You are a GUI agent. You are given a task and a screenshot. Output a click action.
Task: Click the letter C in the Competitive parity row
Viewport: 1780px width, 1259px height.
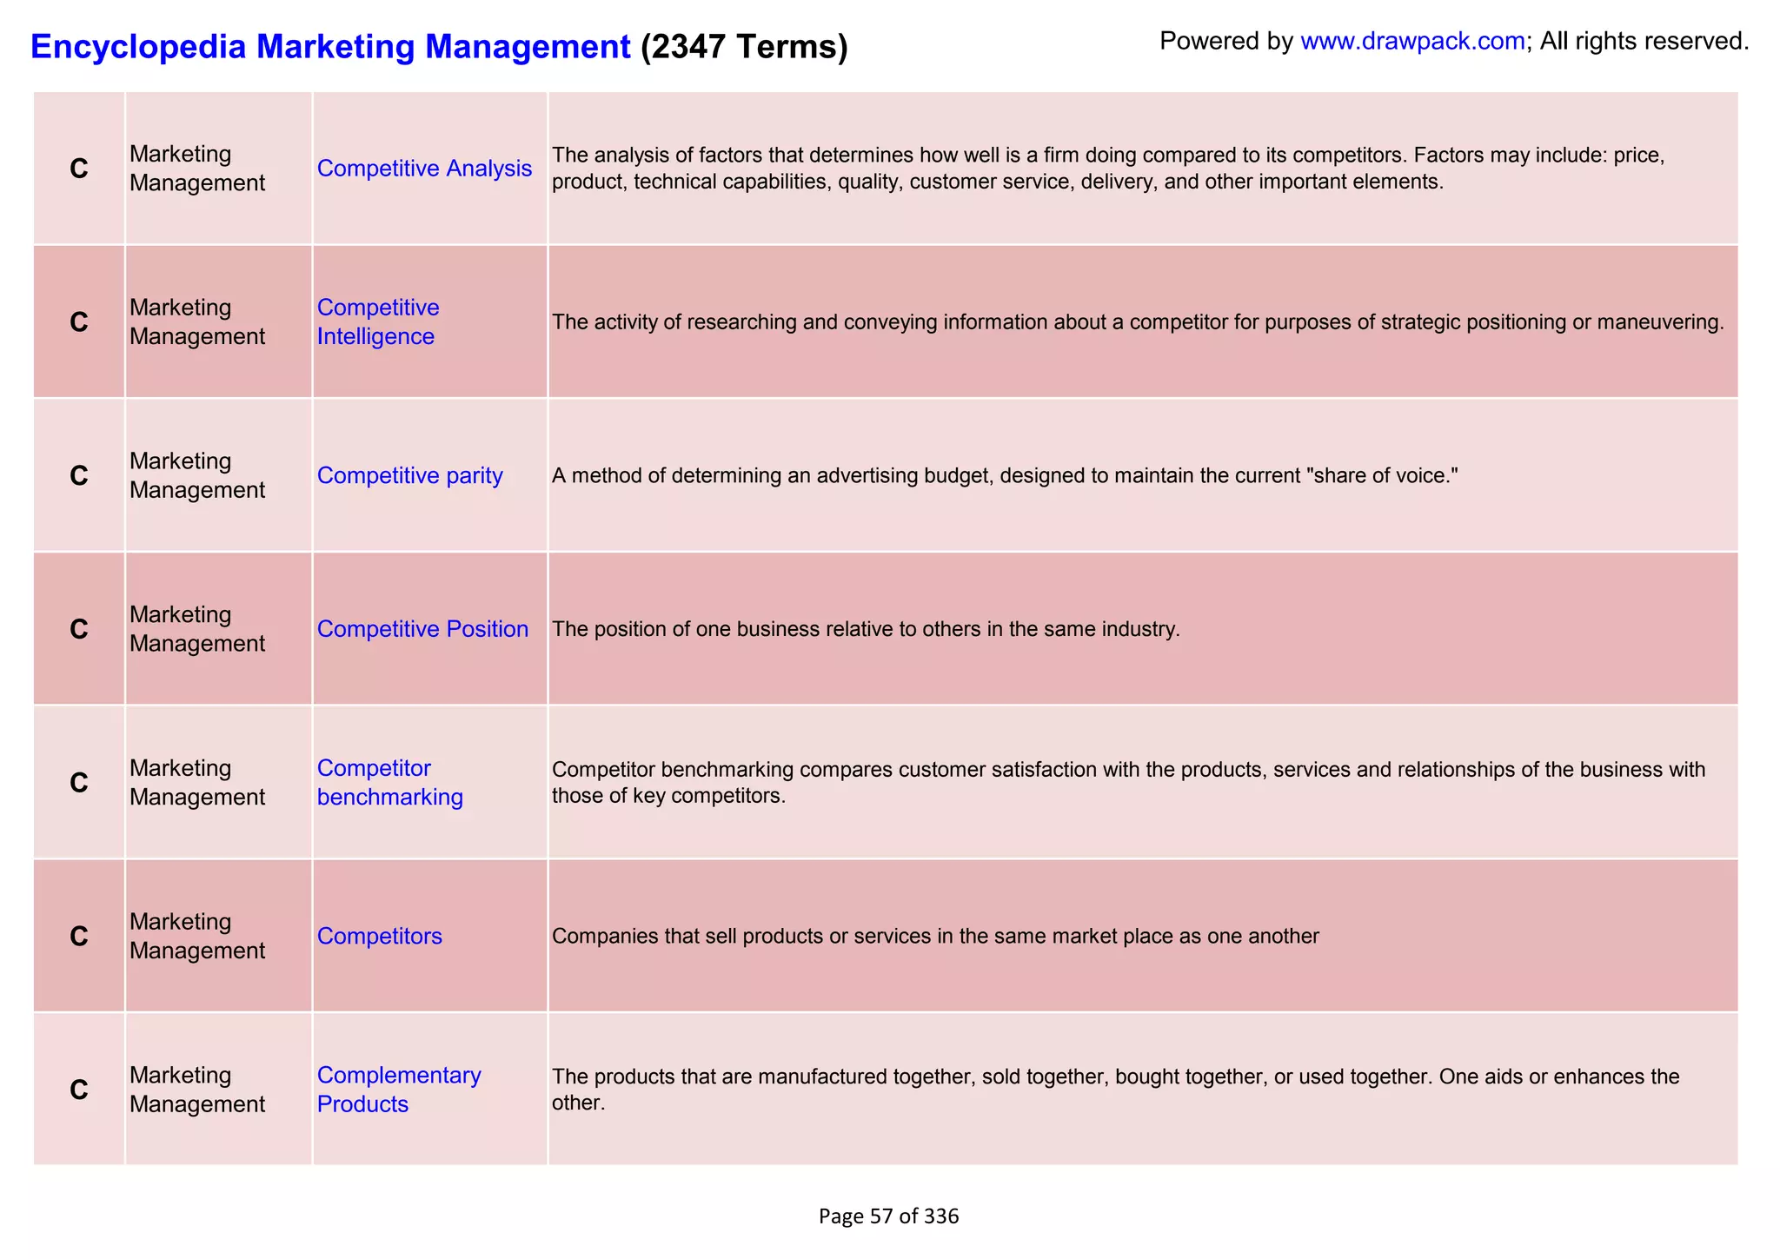(x=79, y=476)
